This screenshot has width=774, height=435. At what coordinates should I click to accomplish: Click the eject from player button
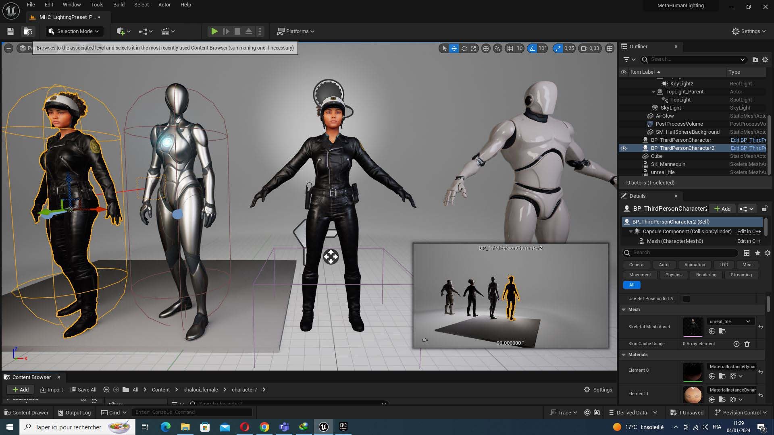pos(249,31)
